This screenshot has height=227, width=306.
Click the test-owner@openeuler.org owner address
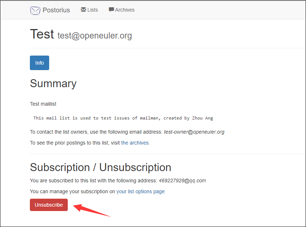pyautogui.click(x=194, y=132)
